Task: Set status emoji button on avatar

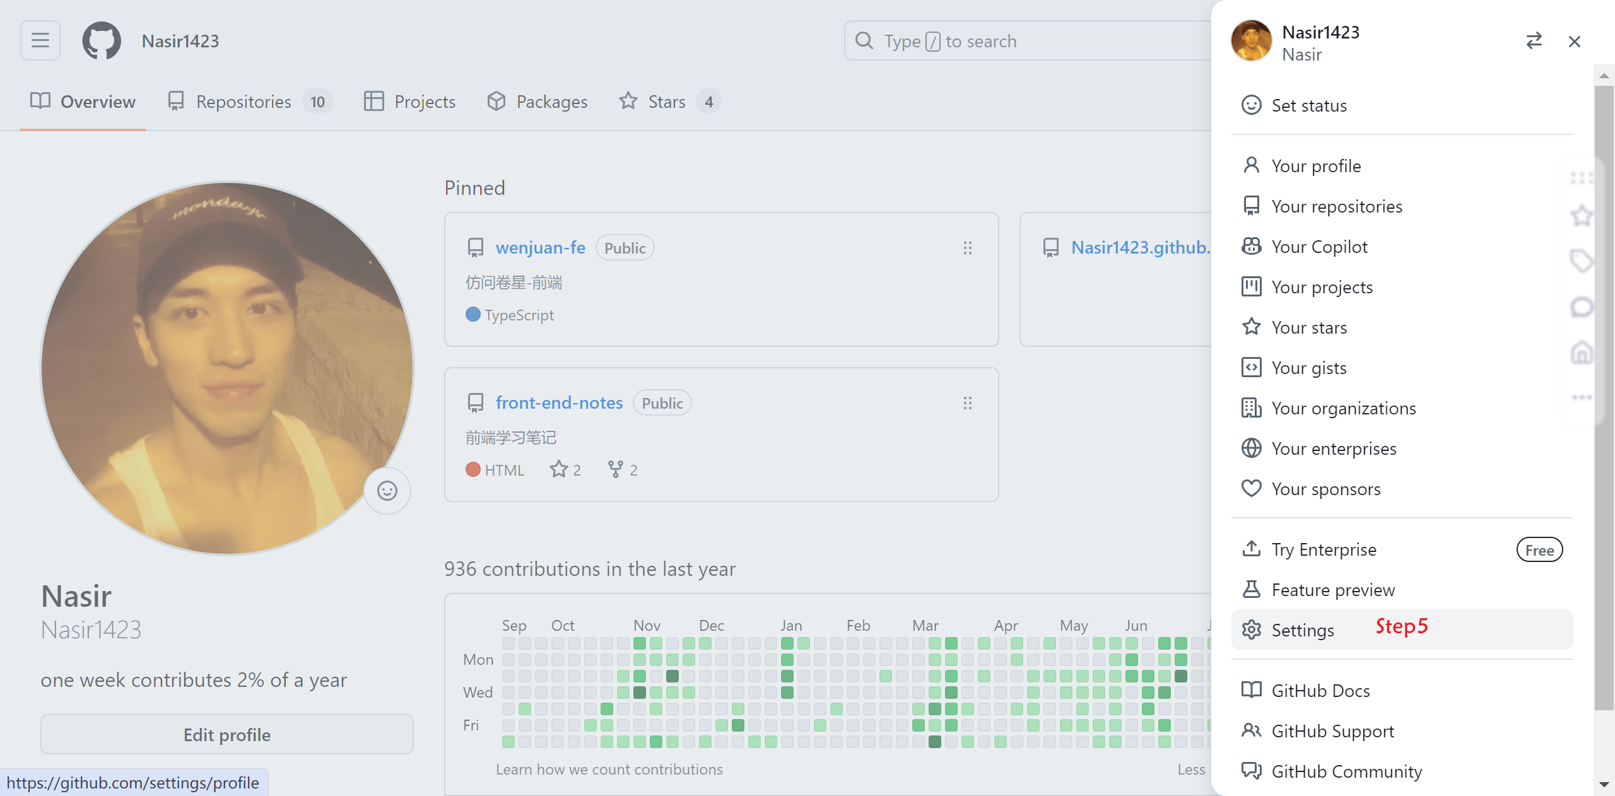Action: pyautogui.click(x=387, y=491)
